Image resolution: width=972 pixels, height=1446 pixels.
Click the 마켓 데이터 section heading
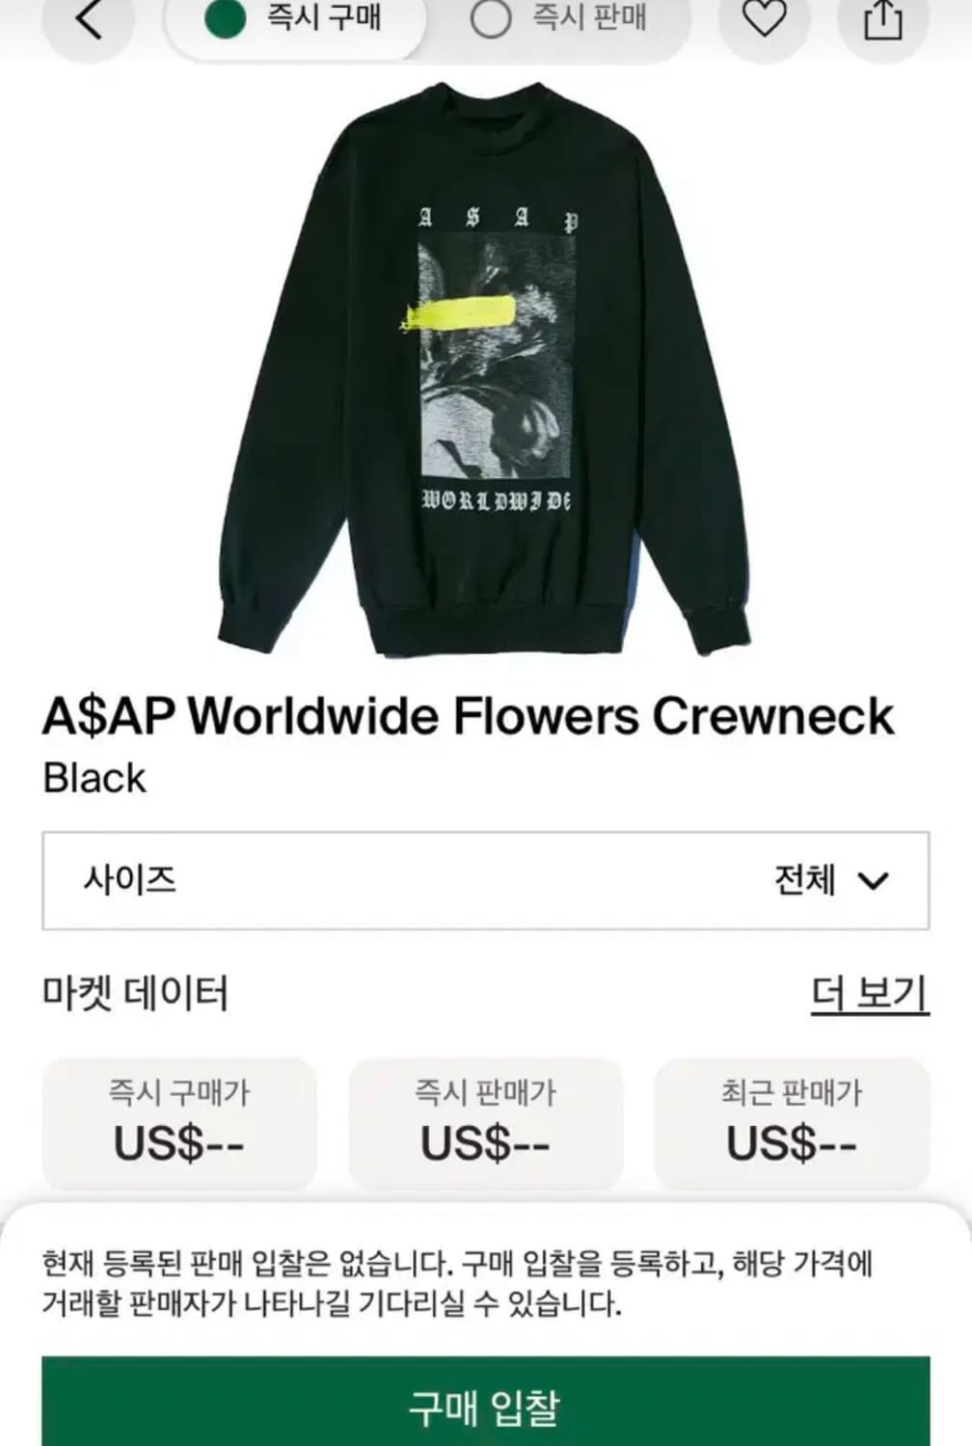point(136,993)
